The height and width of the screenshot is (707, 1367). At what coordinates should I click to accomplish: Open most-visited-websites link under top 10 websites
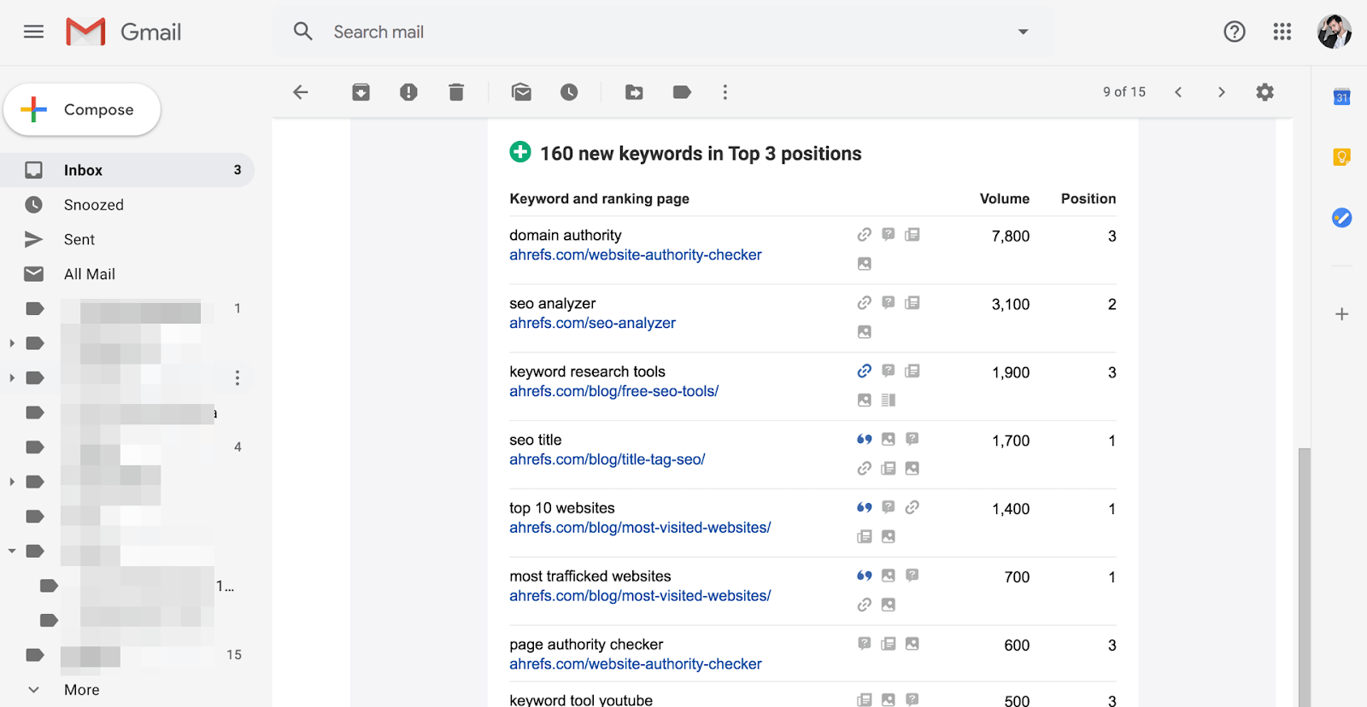pyautogui.click(x=640, y=528)
